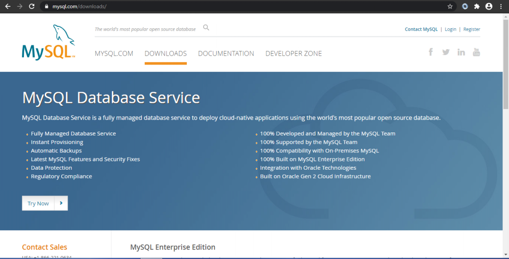The width and height of the screenshot is (509, 259).
Task: Click 'Latest MySQL Features and Security Fixes' text
Action: (x=85, y=159)
